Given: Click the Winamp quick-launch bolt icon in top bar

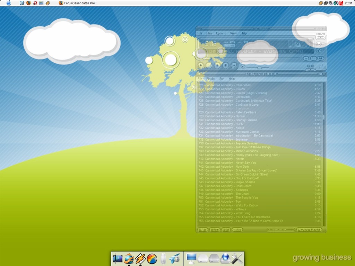Looking at the screenshot, I should 47,3.
